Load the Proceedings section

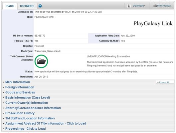(26, 129)
